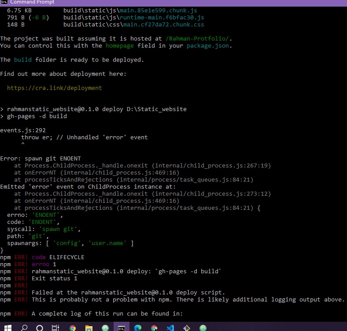Click the 'ELIFECYCLE' error code
The width and height of the screenshot is (347, 331).
point(67,257)
